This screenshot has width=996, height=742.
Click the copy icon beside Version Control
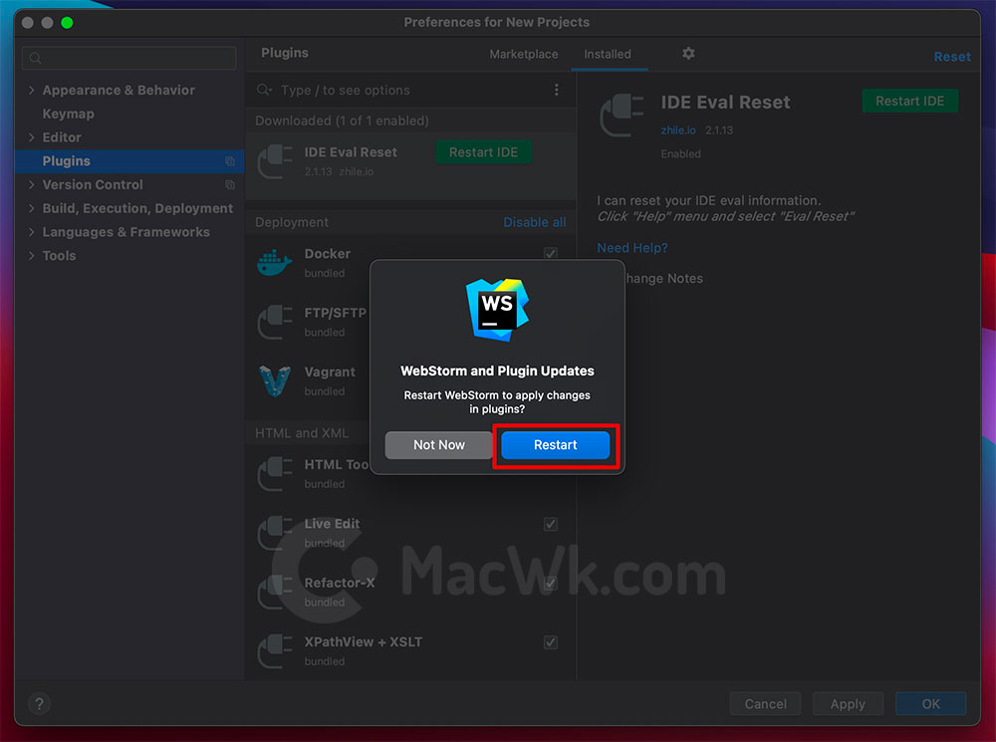(x=230, y=185)
